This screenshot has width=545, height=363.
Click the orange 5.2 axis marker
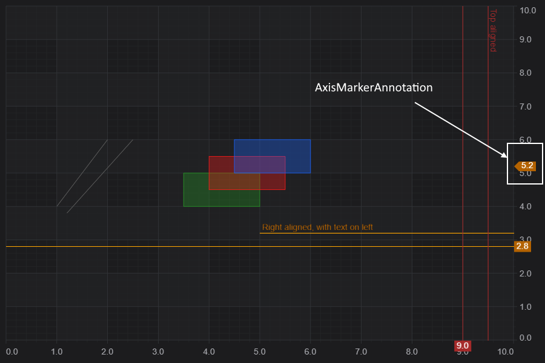(525, 166)
